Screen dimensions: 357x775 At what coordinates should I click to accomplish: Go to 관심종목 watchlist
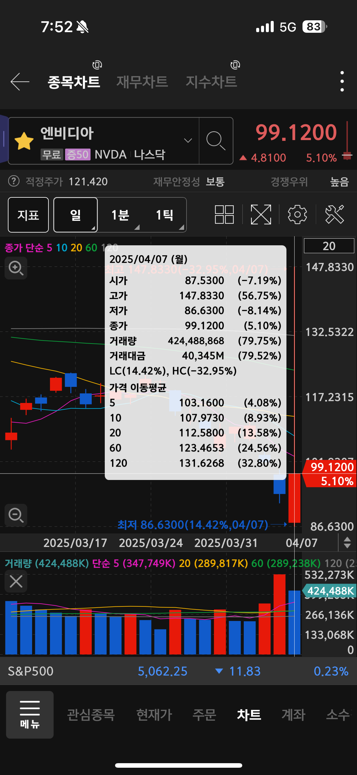[x=91, y=715]
